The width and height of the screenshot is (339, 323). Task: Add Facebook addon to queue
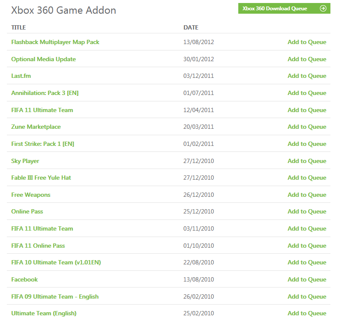pyautogui.click(x=307, y=279)
